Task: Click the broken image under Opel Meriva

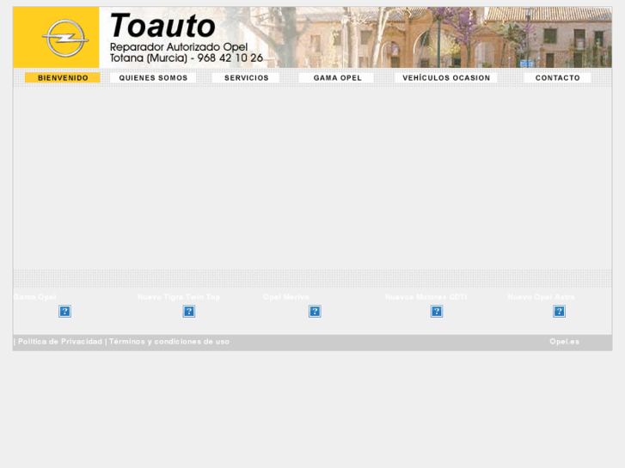Action: point(315,311)
